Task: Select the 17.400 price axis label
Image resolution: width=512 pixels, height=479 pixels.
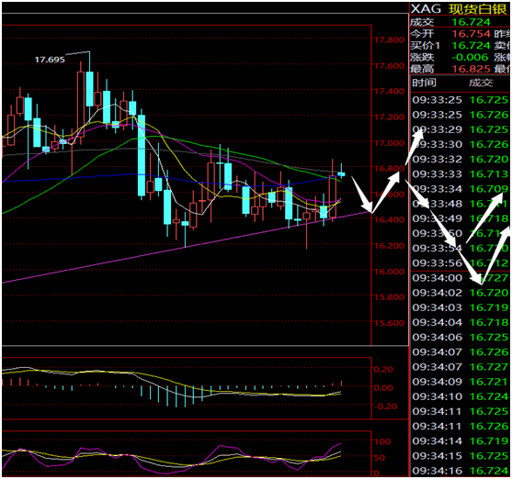Action: tap(389, 91)
